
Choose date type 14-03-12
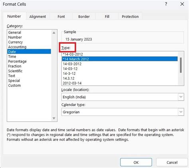(120, 69)
